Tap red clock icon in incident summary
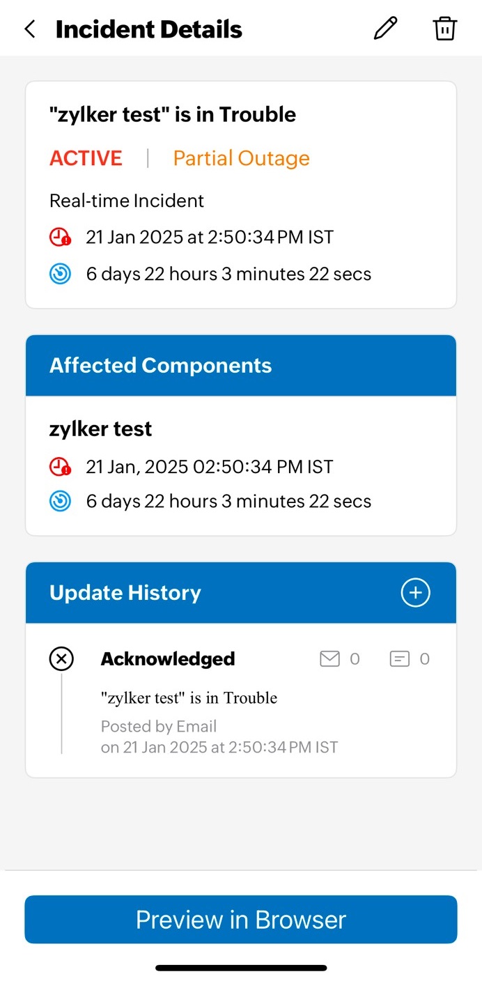 [x=61, y=238]
